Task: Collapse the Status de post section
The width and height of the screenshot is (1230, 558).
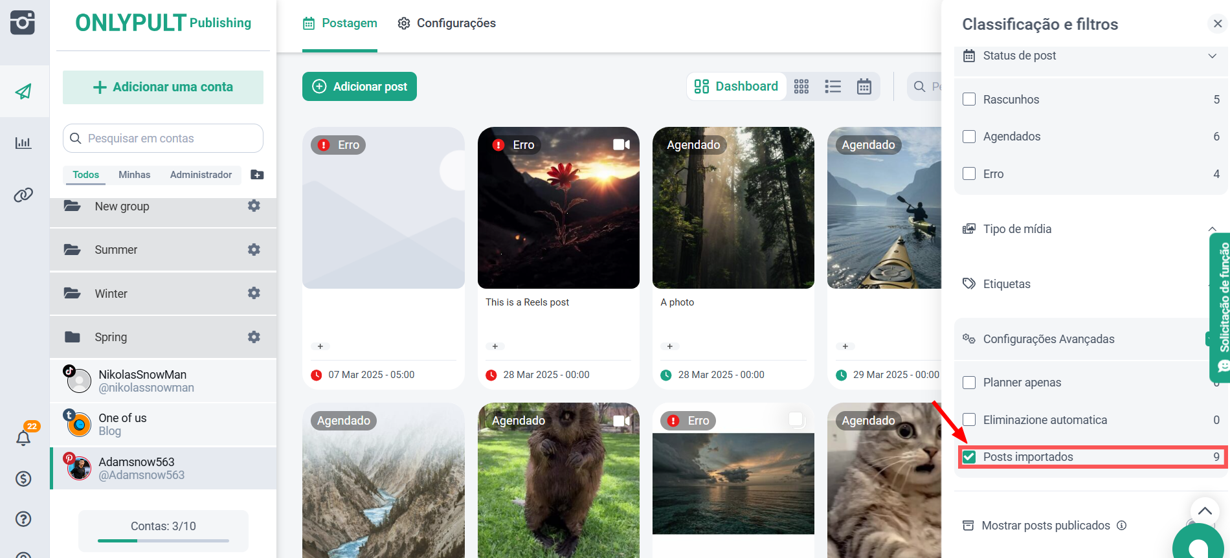Action: (1212, 56)
